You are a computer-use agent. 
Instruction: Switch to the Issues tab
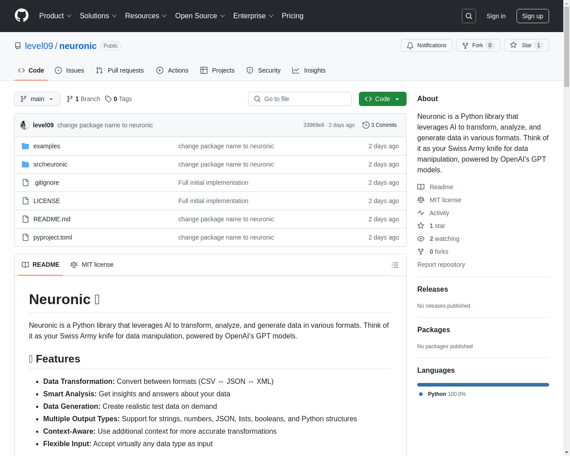coord(69,70)
